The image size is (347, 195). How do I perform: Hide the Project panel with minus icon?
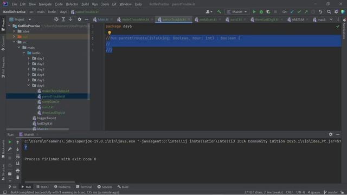(87, 19)
